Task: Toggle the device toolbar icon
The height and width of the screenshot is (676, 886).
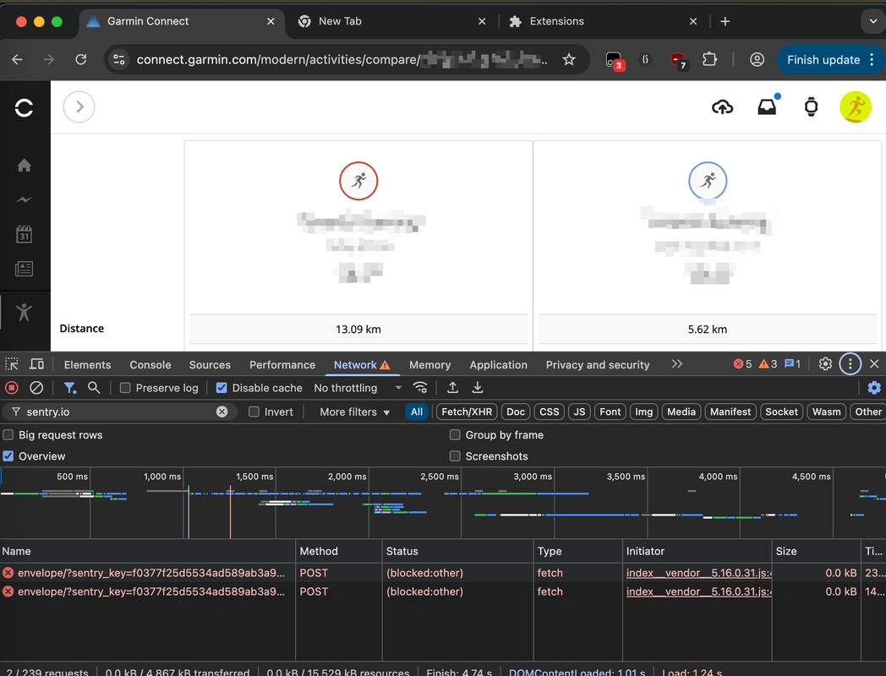Action: (36, 364)
